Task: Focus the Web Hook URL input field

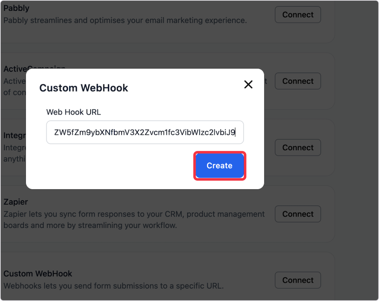Action: (145, 132)
